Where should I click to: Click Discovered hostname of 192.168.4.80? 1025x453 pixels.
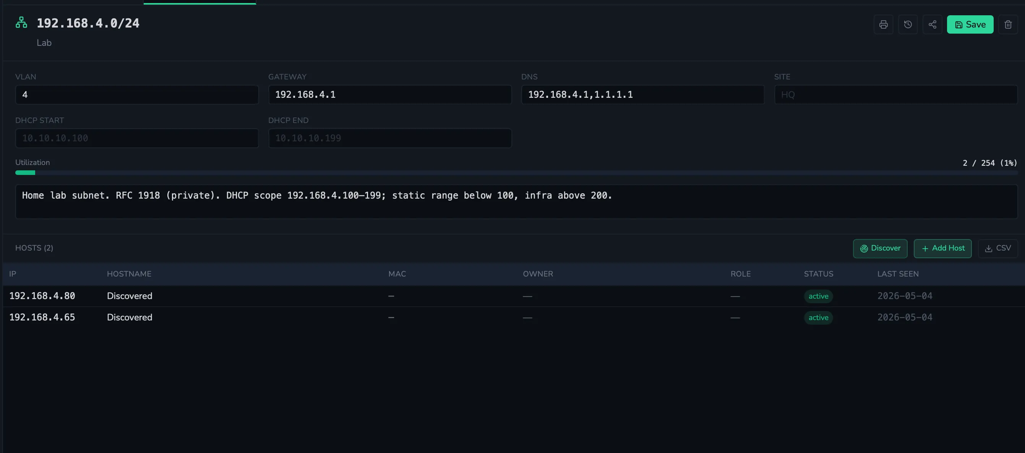[x=129, y=296]
